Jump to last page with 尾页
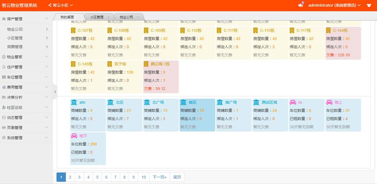The height and width of the screenshot is (184, 377). (x=177, y=177)
